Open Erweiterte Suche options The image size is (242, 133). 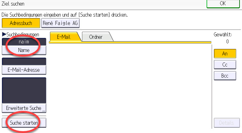click(x=24, y=108)
